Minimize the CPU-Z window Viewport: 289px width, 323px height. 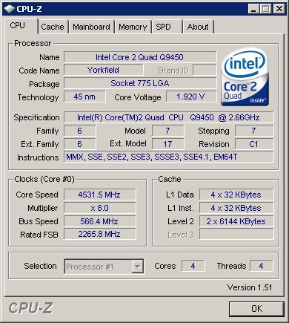pyautogui.click(x=253, y=9)
